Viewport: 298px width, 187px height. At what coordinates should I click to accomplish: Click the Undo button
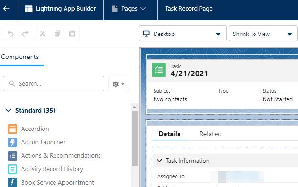point(11,34)
